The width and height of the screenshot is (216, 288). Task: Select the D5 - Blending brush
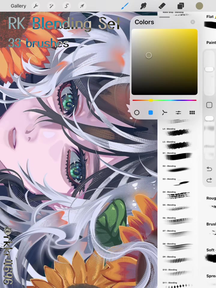(177, 208)
